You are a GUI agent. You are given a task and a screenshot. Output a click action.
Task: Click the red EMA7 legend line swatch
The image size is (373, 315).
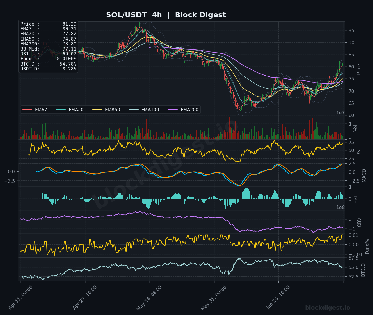click(x=27, y=110)
